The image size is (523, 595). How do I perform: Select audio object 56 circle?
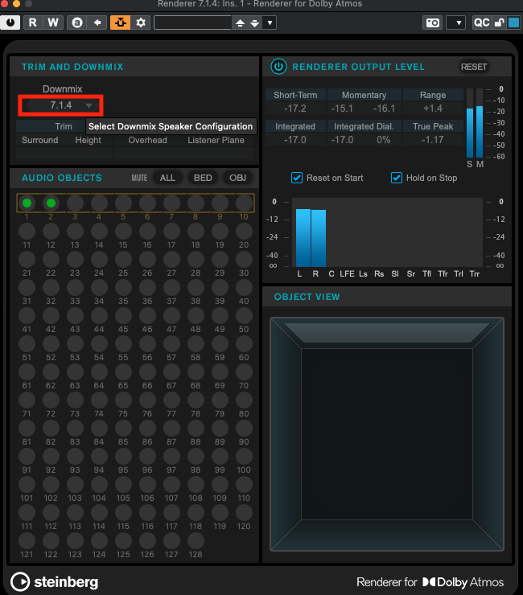point(147,344)
